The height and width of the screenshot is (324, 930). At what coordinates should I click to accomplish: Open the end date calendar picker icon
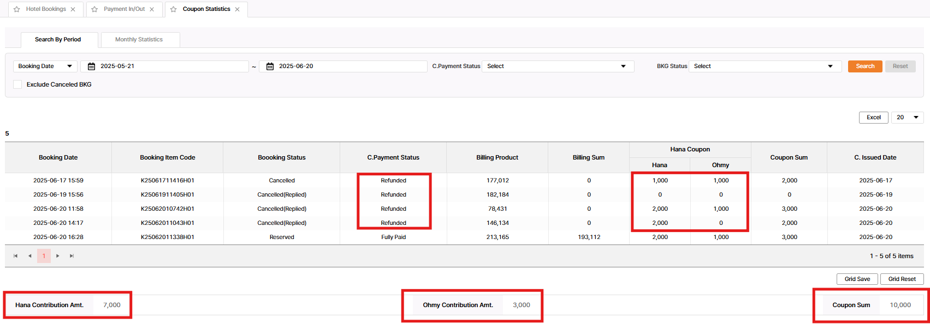point(270,66)
